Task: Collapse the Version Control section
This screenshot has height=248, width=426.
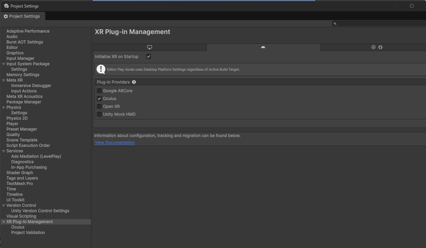Action: click(x=3, y=205)
